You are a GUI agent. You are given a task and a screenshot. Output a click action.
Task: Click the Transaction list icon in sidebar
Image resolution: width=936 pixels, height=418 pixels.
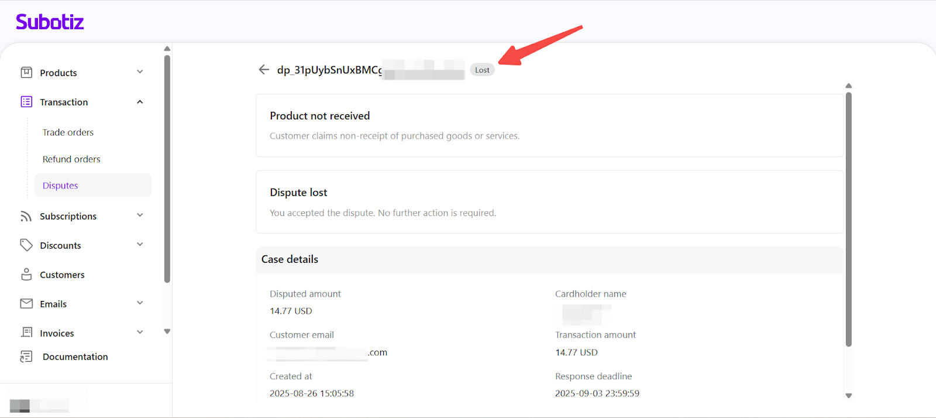click(x=26, y=102)
